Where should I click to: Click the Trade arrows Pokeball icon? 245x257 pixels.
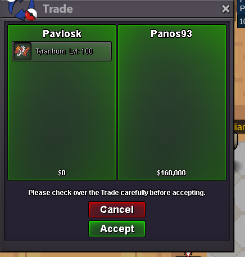pyautogui.click(x=22, y=10)
